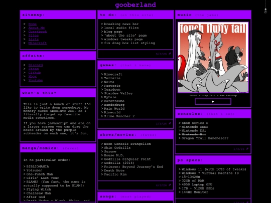Click Chainsaw Man in manga list
This screenshot has height=203, width=271.
(39, 193)
